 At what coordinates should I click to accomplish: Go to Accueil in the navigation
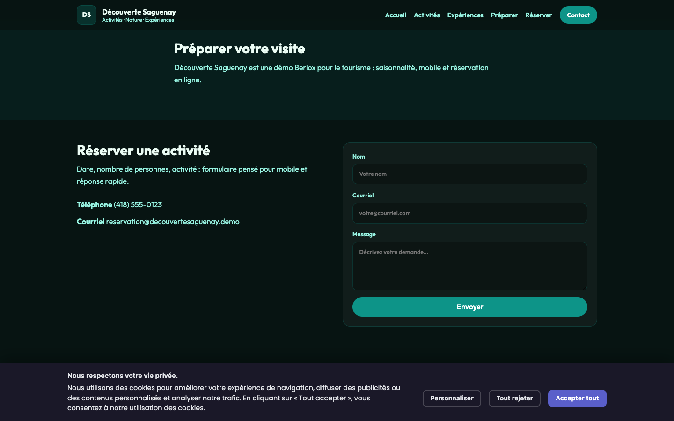pyautogui.click(x=396, y=15)
